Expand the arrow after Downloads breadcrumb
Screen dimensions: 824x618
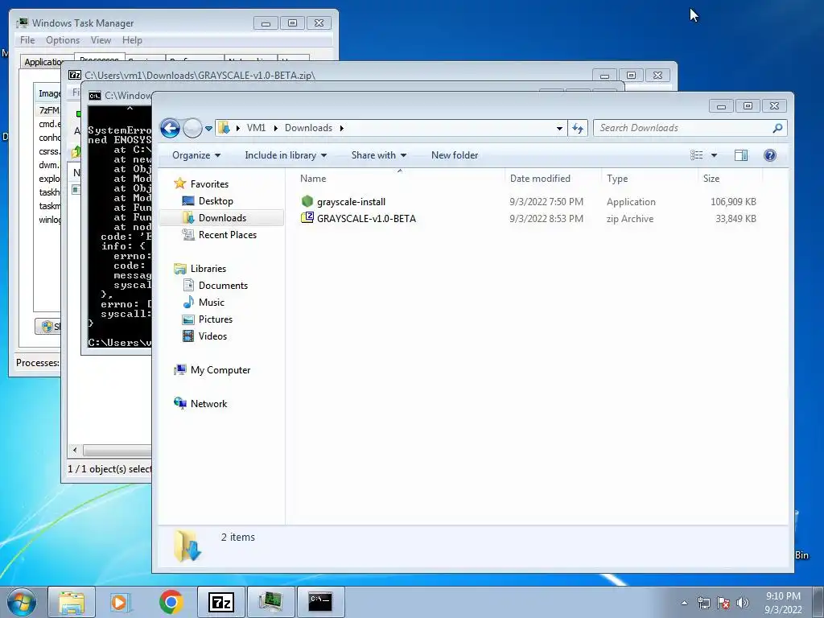click(x=341, y=128)
